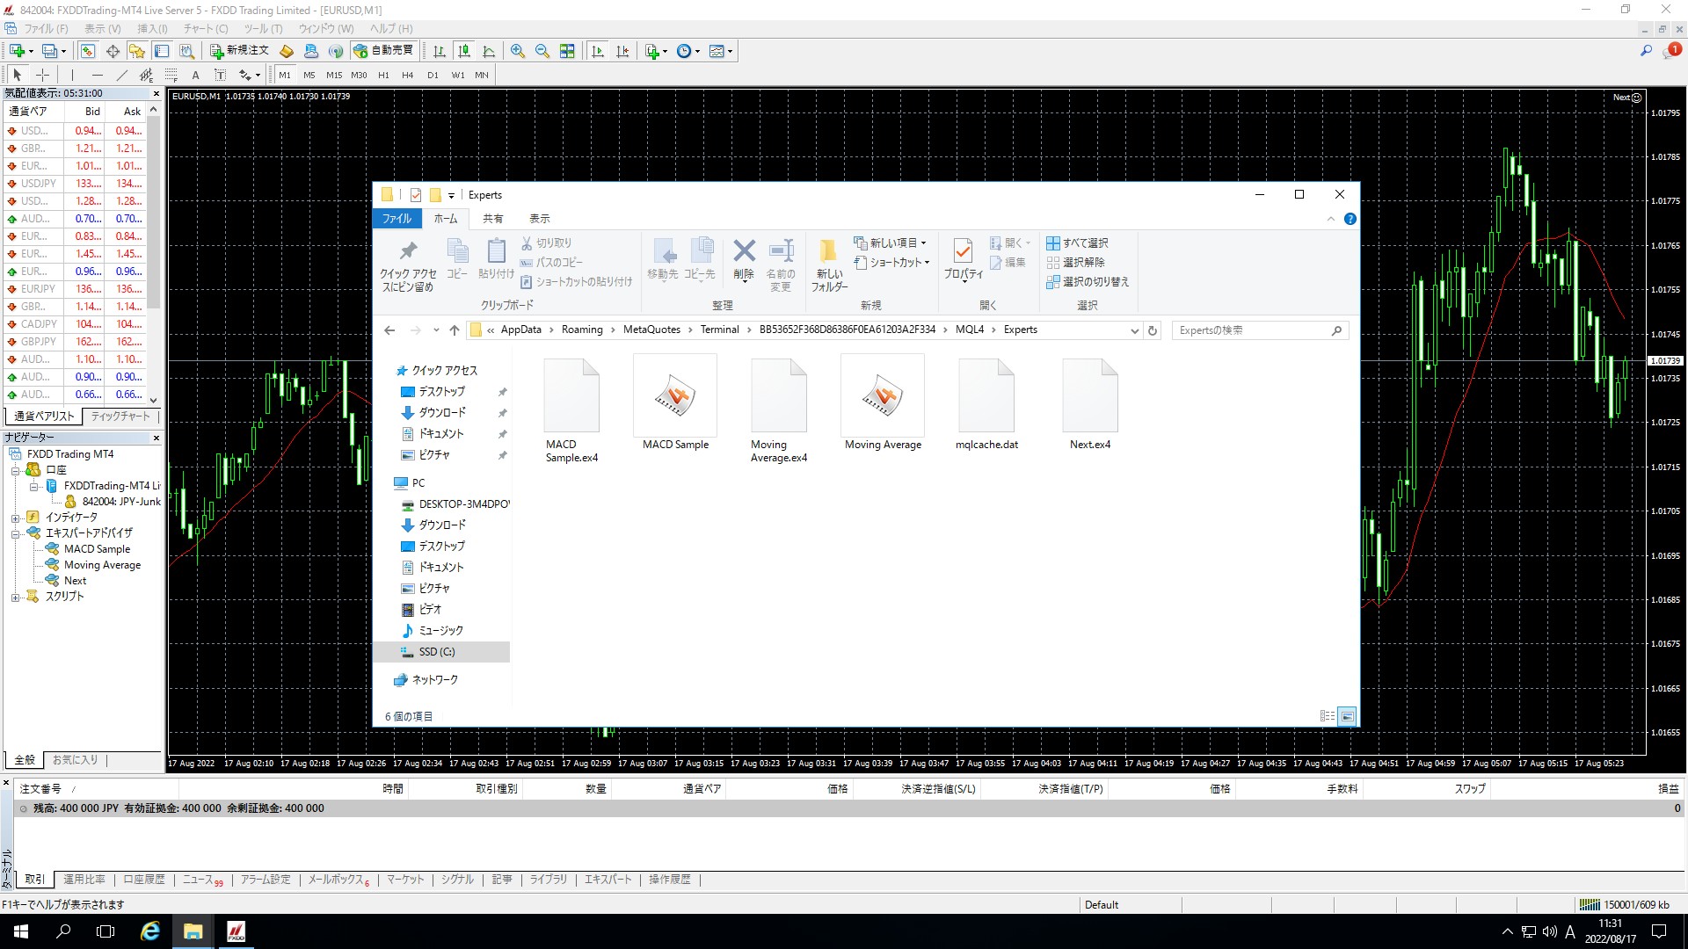Switch timeframe to D1
Image resolution: width=1688 pixels, height=949 pixels.
click(433, 75)
